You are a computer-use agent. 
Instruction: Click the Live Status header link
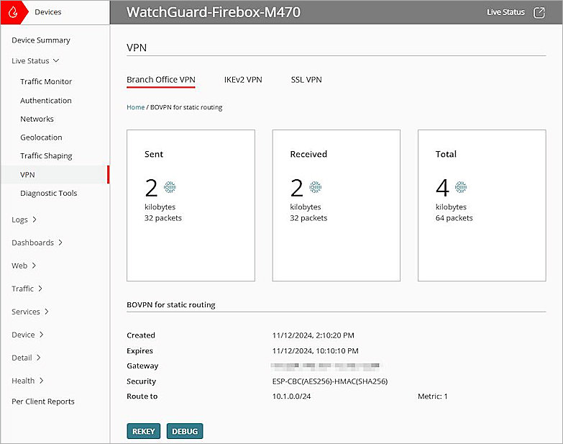click(x=505, y=12)
